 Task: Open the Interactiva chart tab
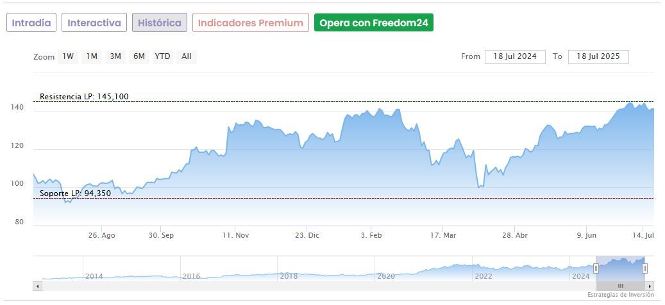pos(94,22)
